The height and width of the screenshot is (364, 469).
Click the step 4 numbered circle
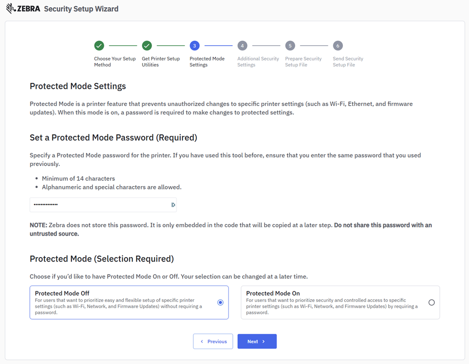(242, 46)
